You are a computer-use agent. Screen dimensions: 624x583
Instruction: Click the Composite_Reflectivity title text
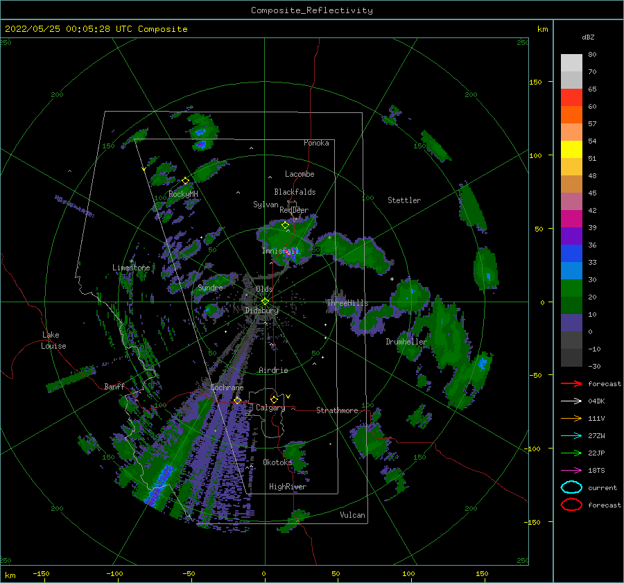click(312, 10)
